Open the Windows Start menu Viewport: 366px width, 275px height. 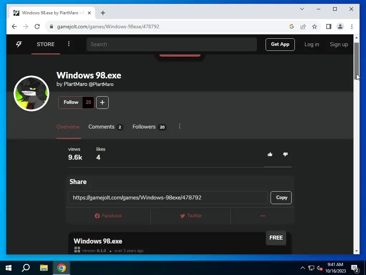pos(9,268)
